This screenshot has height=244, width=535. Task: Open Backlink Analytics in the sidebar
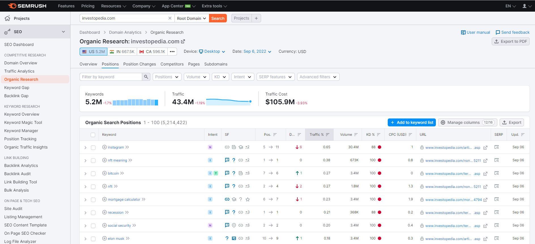coord(21,166)
